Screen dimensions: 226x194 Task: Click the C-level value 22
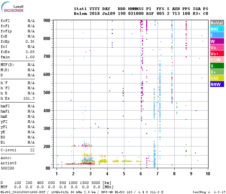click(32, 150)
